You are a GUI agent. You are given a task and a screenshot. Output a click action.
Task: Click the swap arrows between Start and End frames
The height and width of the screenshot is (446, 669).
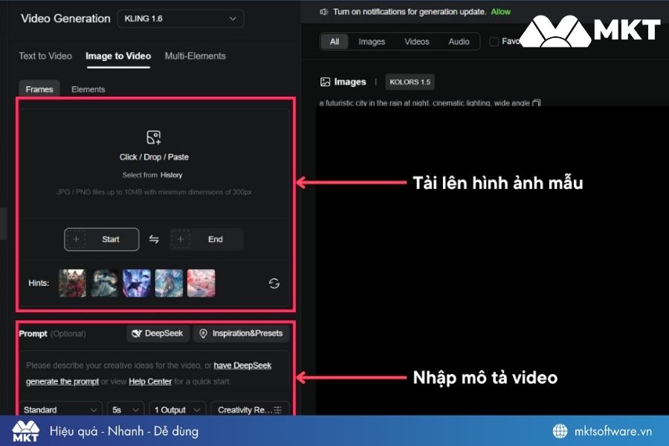[x=155, y=239]
